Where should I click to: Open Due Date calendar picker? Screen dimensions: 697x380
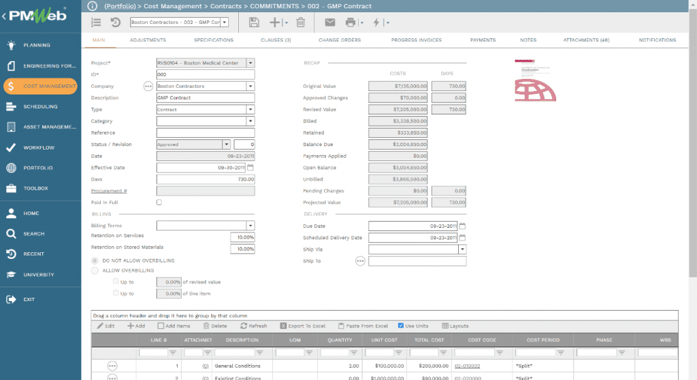pyautogui.click(x=462, y=226)
